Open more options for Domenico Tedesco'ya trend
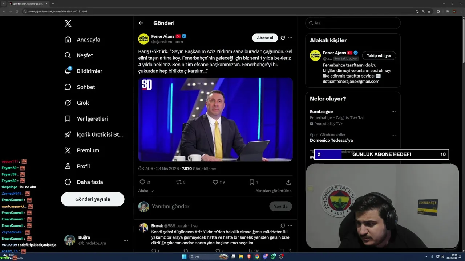The height and width of the screenshot is (261, 465). [x=393, y=136]
